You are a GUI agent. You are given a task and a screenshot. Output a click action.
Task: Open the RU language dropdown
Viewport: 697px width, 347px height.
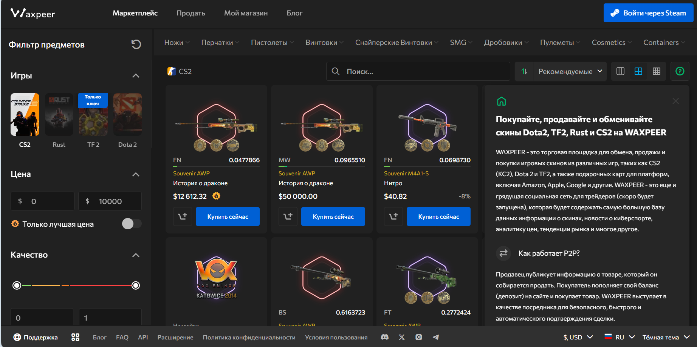point(620,337)
